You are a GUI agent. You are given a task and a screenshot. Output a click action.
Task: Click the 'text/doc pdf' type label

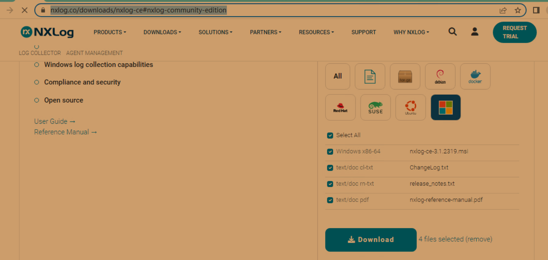point(352,200)
